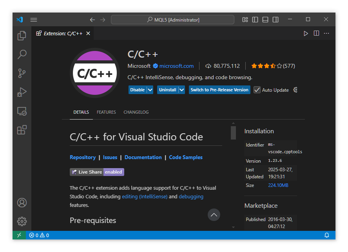Open the editing (IntelliSense) link

coord(145,196)
